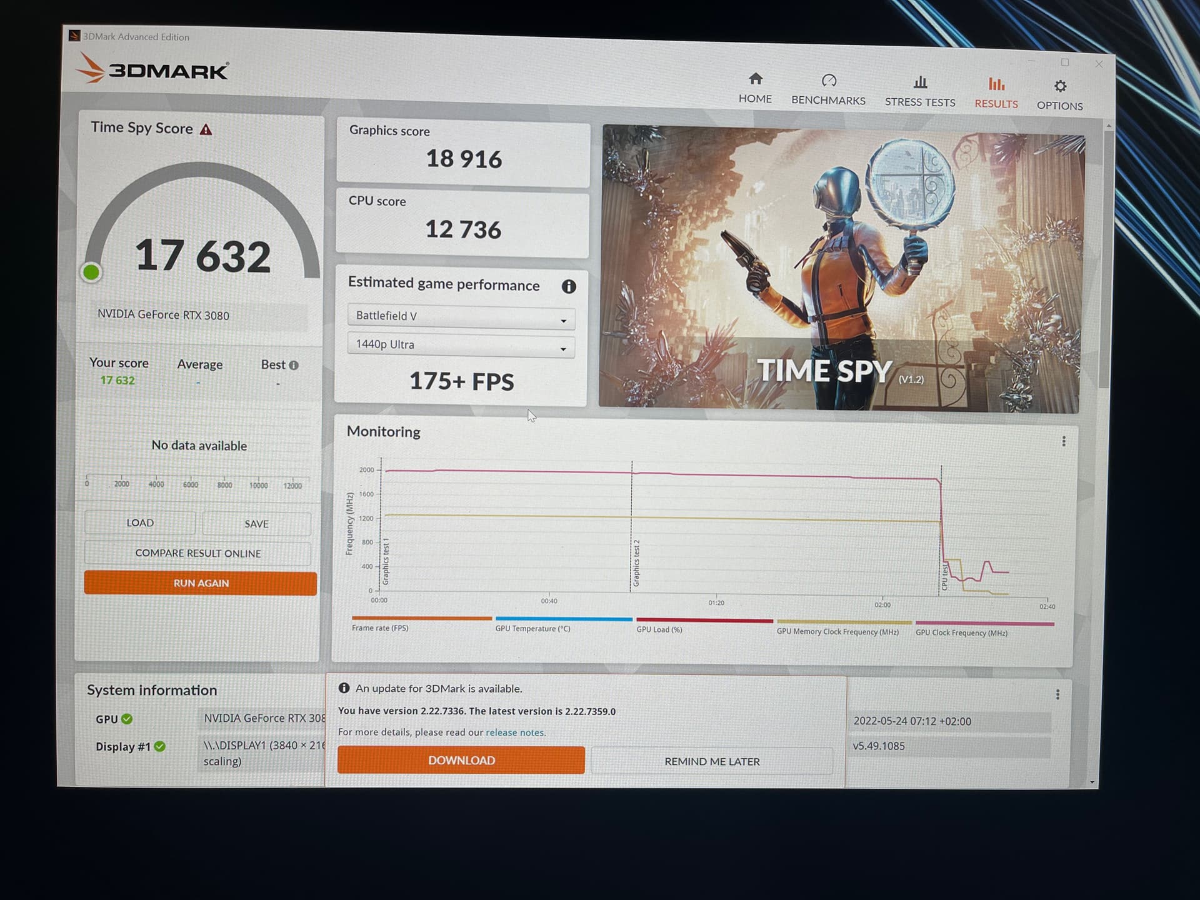Click the DOWNLOAD update button
This screenshot has height=900, width=1200.
[x=461, y=760]
